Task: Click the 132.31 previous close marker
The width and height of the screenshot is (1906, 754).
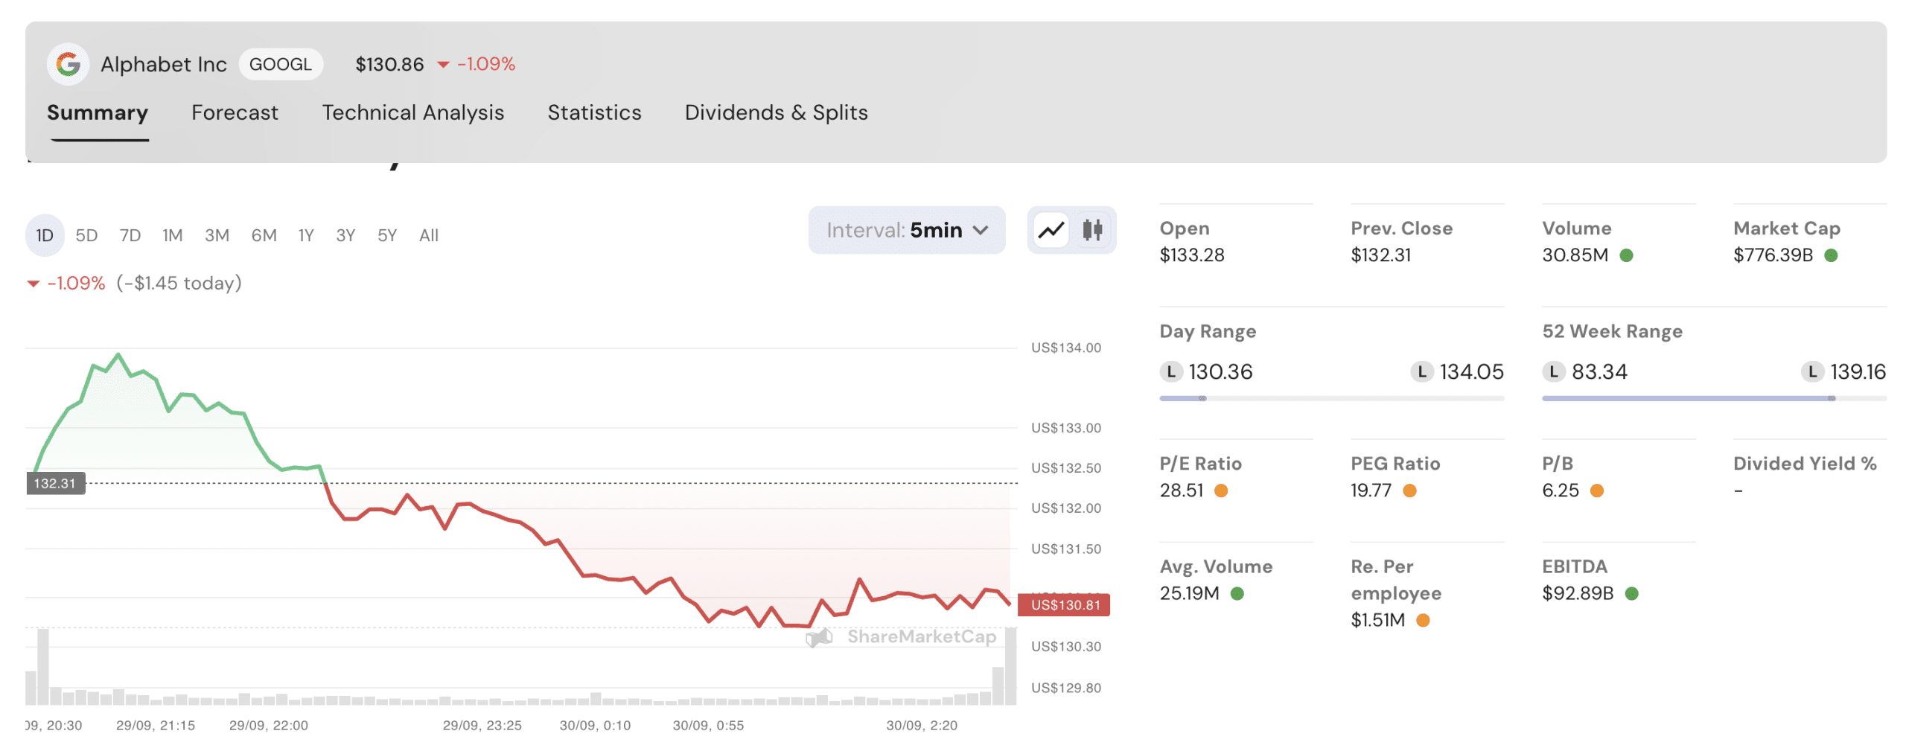Action: (x=55, y=482)
